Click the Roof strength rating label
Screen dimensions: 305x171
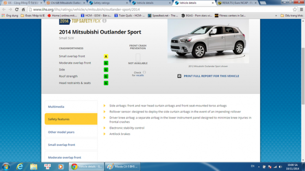pos(68,76)
